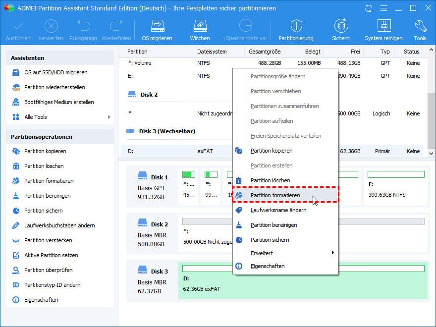This screenshot has height=327, width=436.
Task: Click partition list scroll-down arrow
Action: click(431, 153)
